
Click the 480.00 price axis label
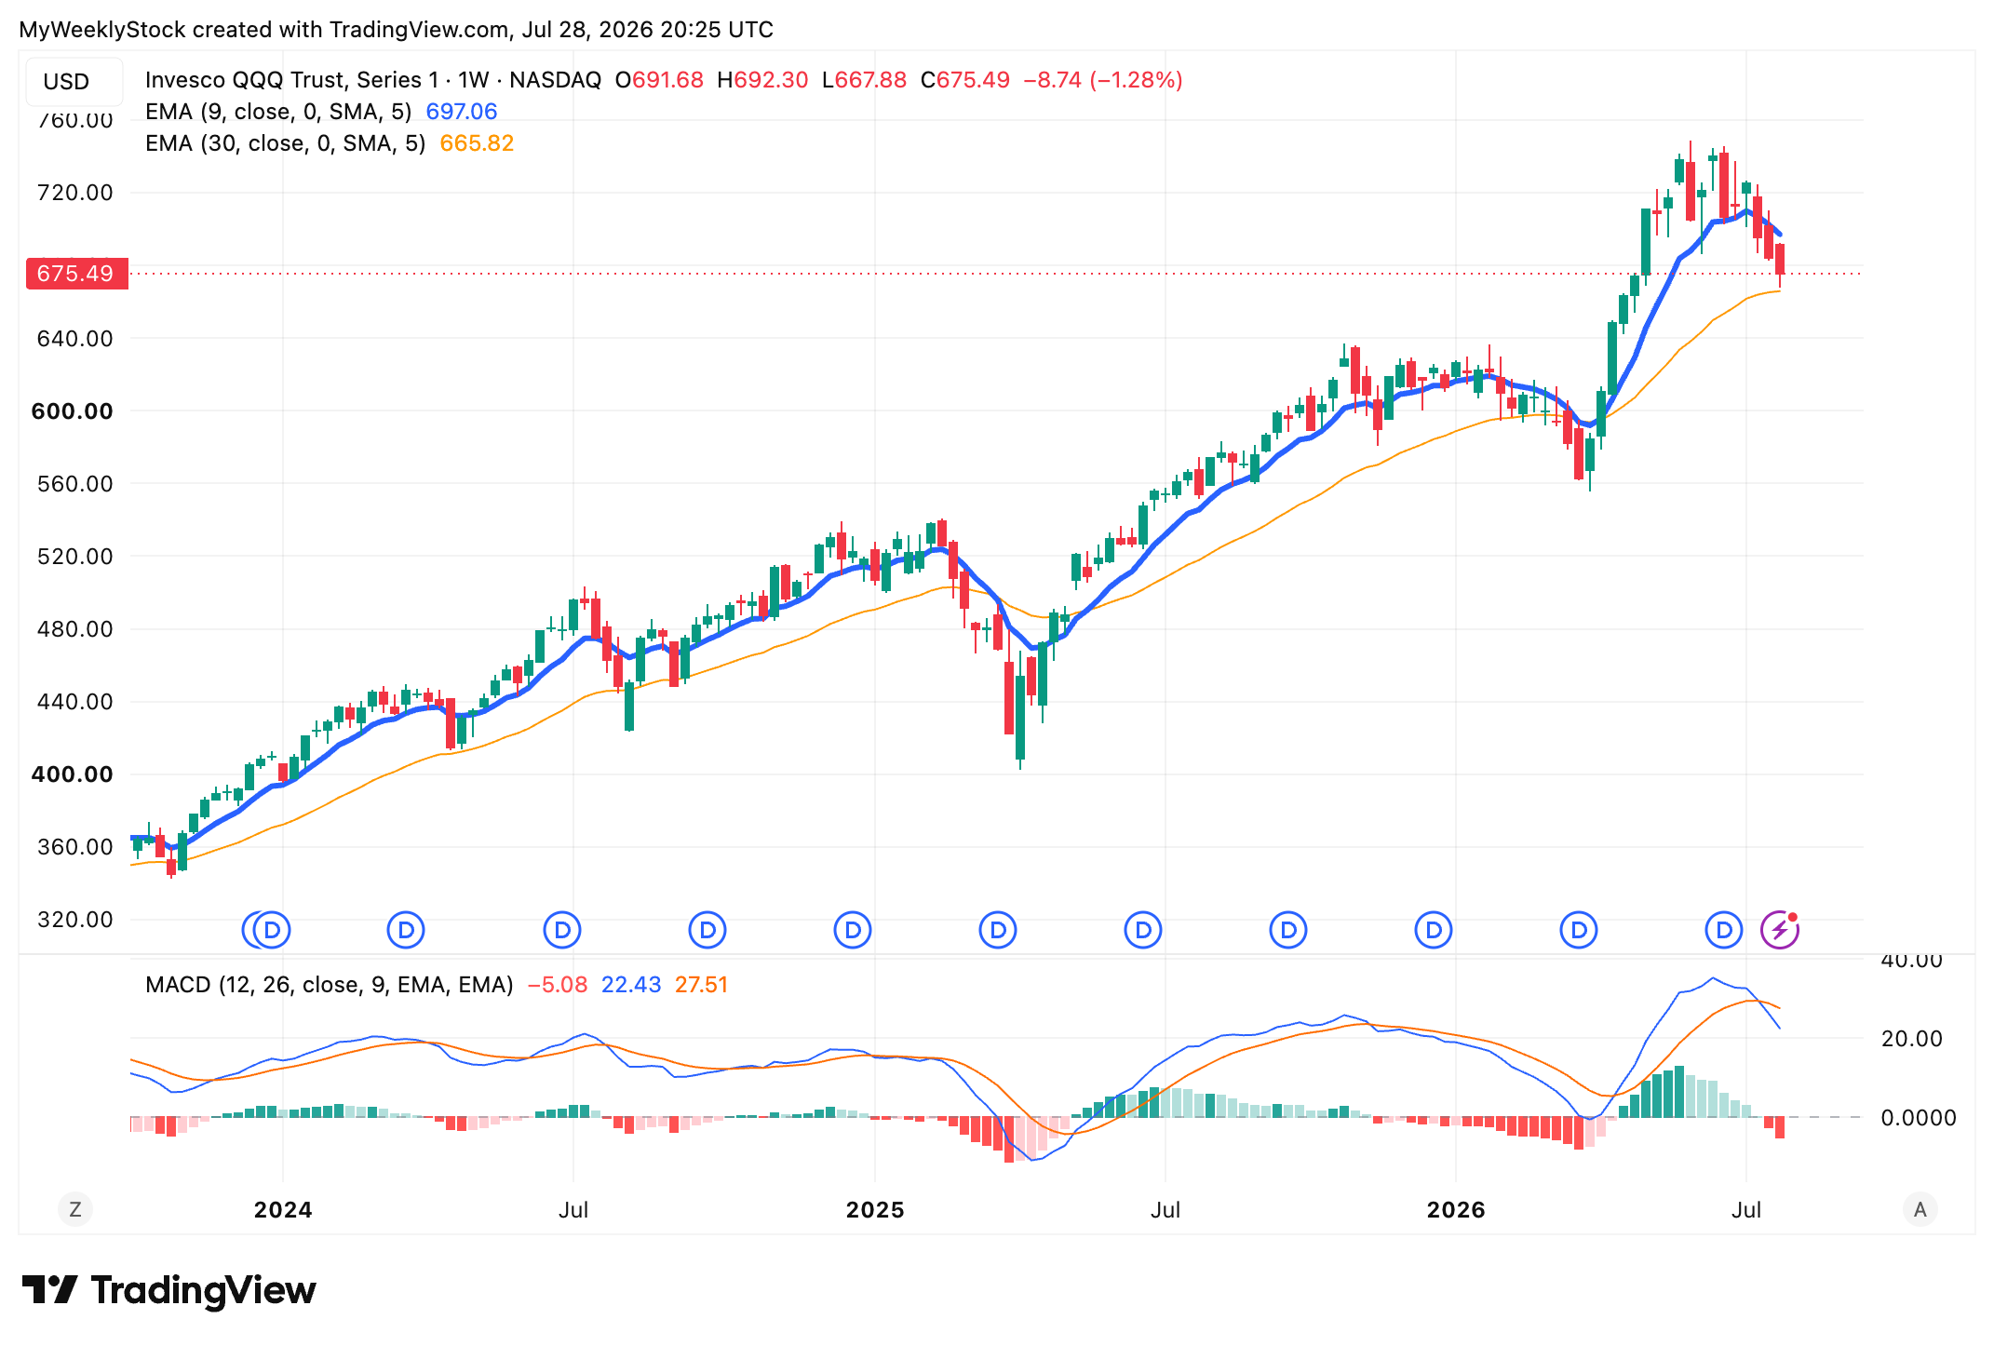click(x=74, y=628)
